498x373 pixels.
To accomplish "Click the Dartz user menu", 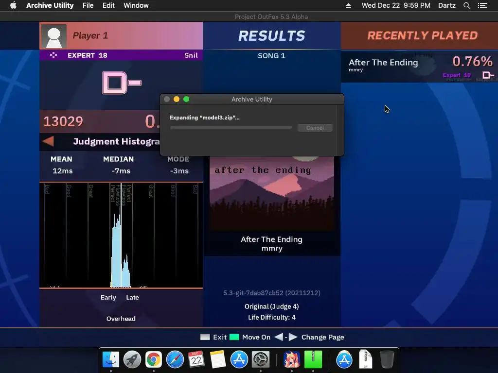I will click(446, 5).
